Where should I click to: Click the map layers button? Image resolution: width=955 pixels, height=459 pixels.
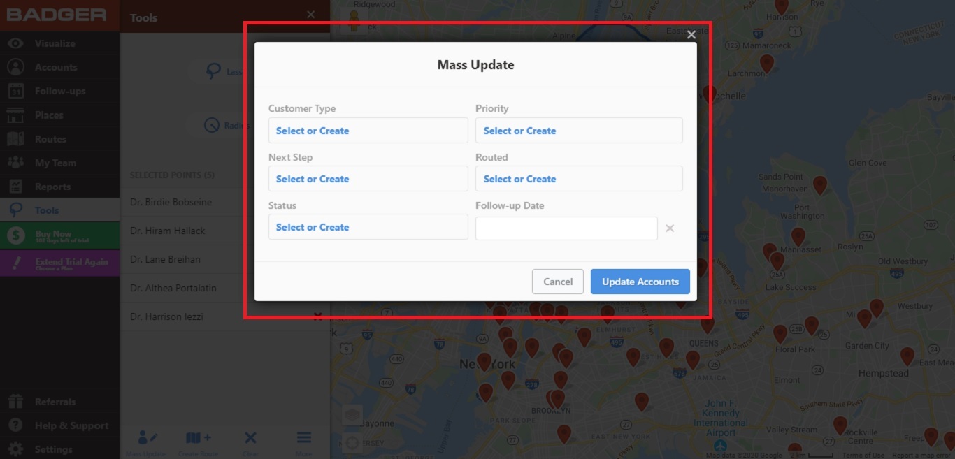[x=352, y=415]
